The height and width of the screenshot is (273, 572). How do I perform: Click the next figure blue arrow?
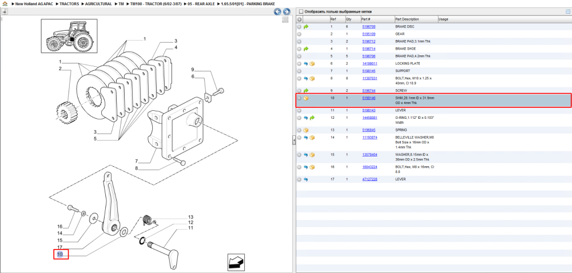click(x=287, y=11)
